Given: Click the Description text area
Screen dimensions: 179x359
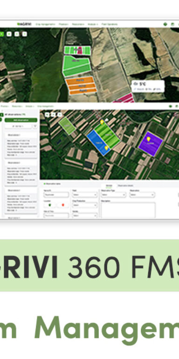Looking at the screenshot, I should [x=128, y=210].
